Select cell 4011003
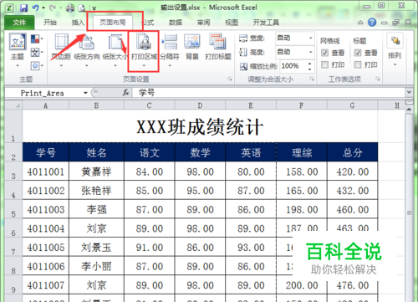The width and height of the screenshot is (418, 302). tap(46, 209)
